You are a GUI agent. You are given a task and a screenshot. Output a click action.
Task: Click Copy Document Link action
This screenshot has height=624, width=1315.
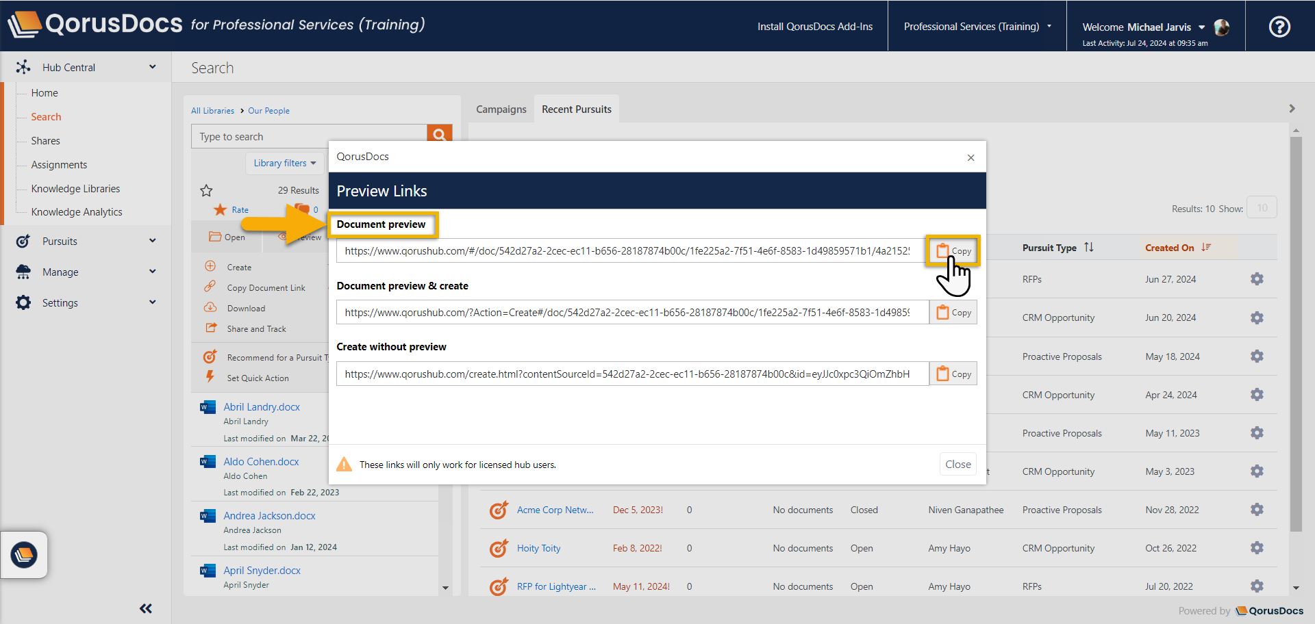(266, 288)
